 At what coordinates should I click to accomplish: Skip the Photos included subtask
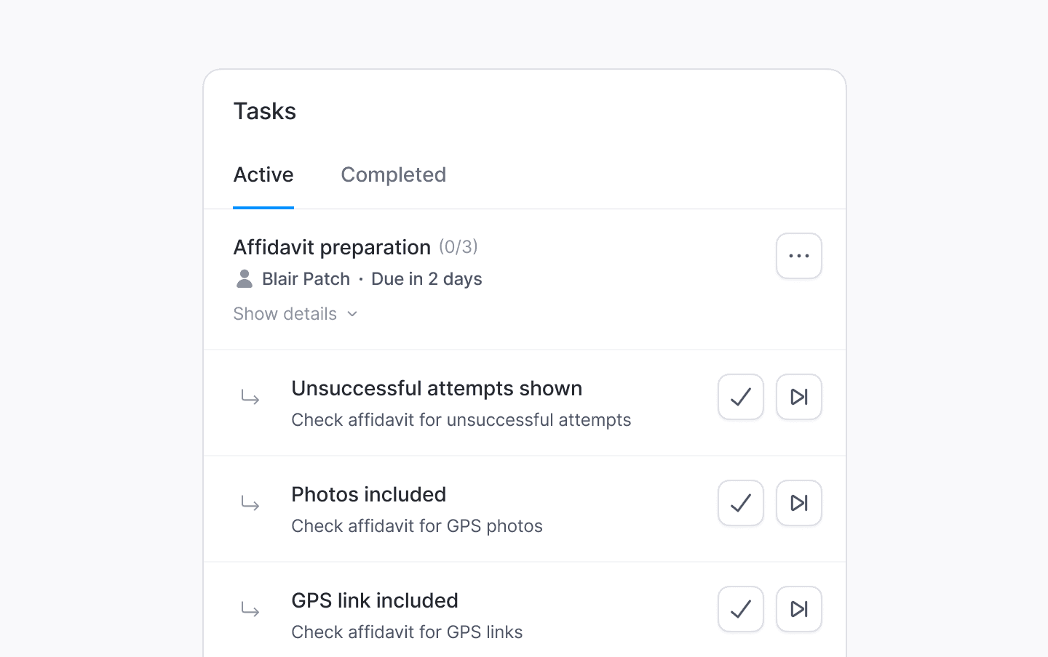[x=798, y=503]
